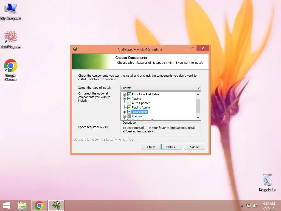Image resolution: width=281 pixels, height=211 pixels.
Task: Select the Localization tree item label
Action: pos(139,112)
